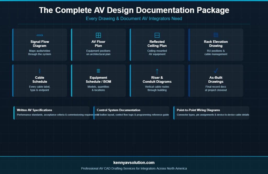Click the As-Built Drawings checkmark icon

[216, 70]
